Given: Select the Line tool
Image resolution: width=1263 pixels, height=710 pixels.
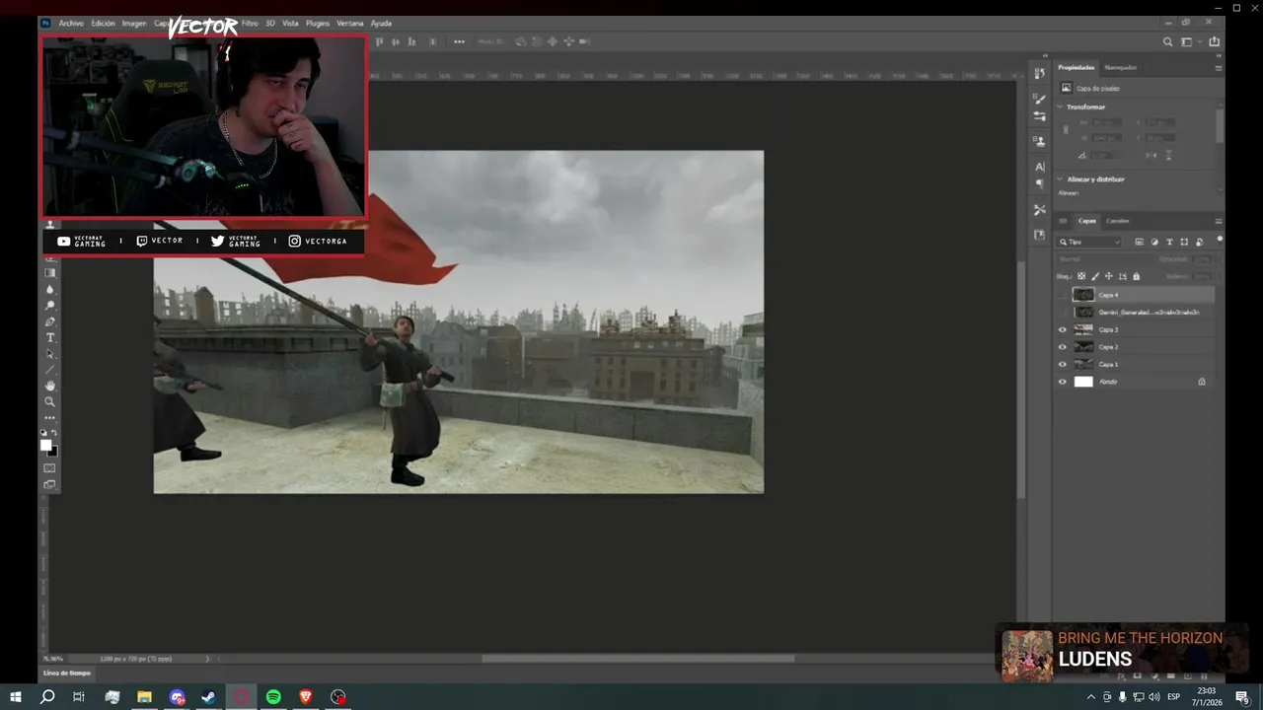Looking at the screenshot, I should pos(50,369).
